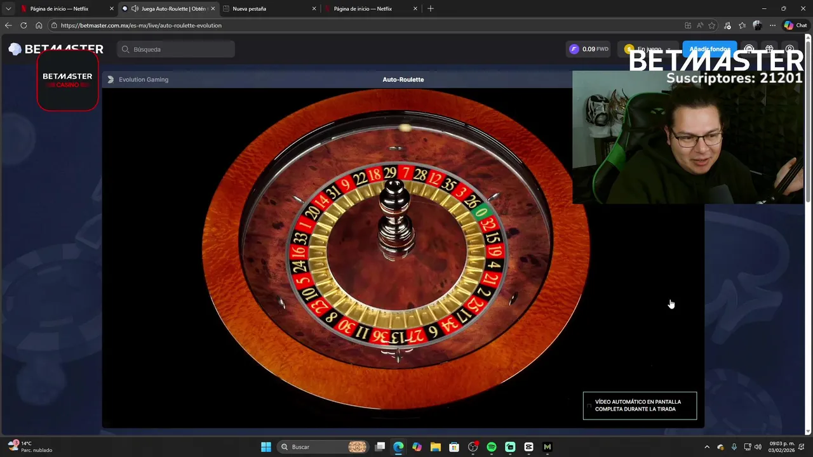Go back to the previous browser page
The height and width of the screenshot is (457, 813).
[x=8, y=25]
